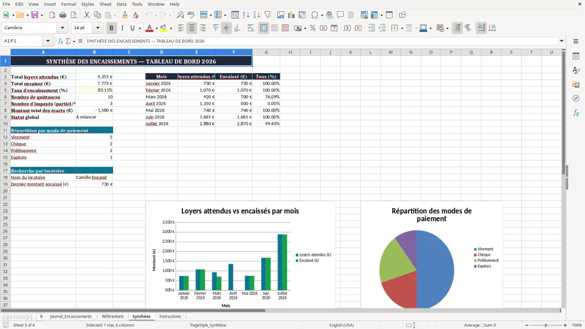The height and width of the screenshot is (329, 585).
Task: Toggle Center Horizontally alignment
Action: click(192, 28)
